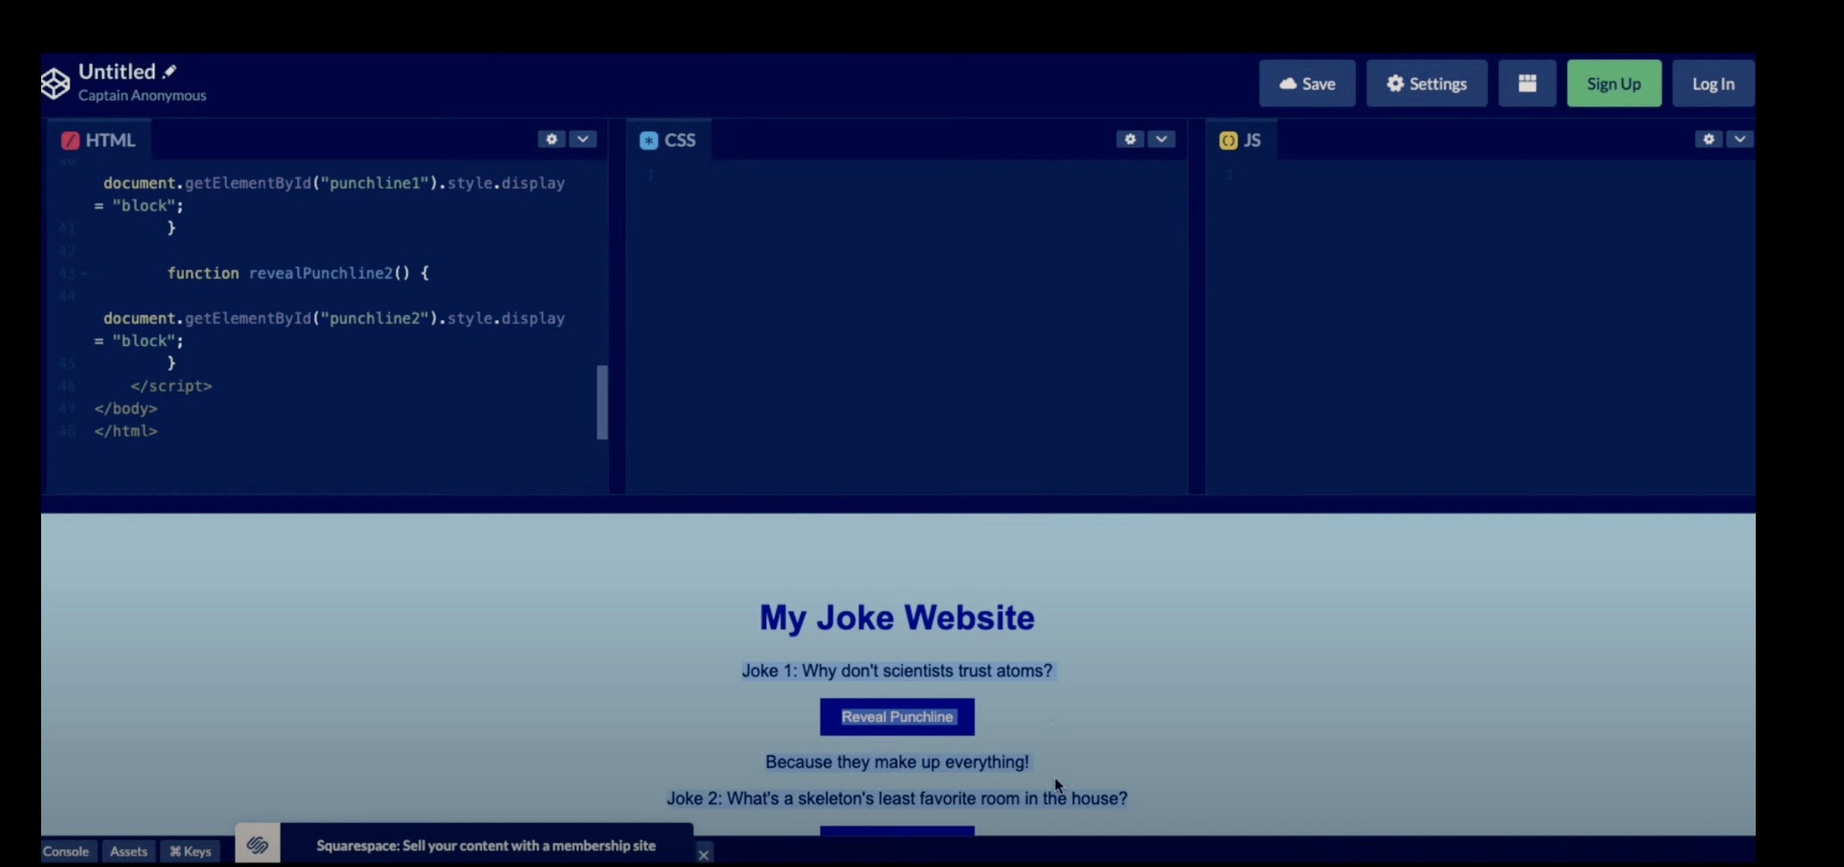
Task: Save the pen
Action: coord(1307,84)
